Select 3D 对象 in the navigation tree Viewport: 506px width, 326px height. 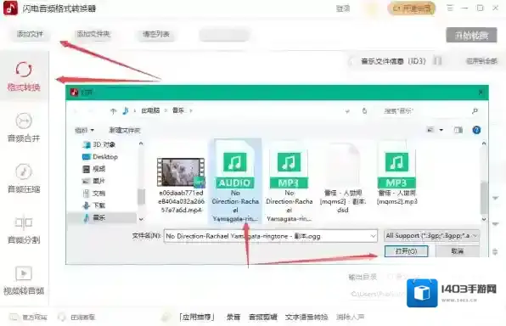click(x=99, y=144)
